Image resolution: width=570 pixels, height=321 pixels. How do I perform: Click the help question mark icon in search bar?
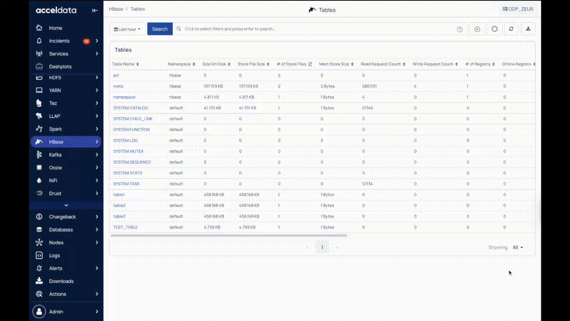tap(460, 29)
